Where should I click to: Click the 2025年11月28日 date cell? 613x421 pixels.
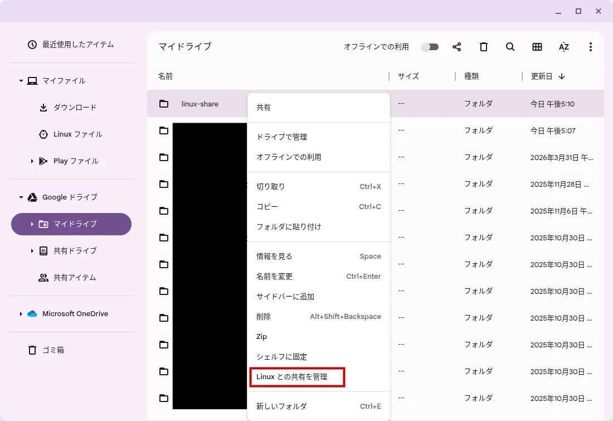(x=560, y=184)
